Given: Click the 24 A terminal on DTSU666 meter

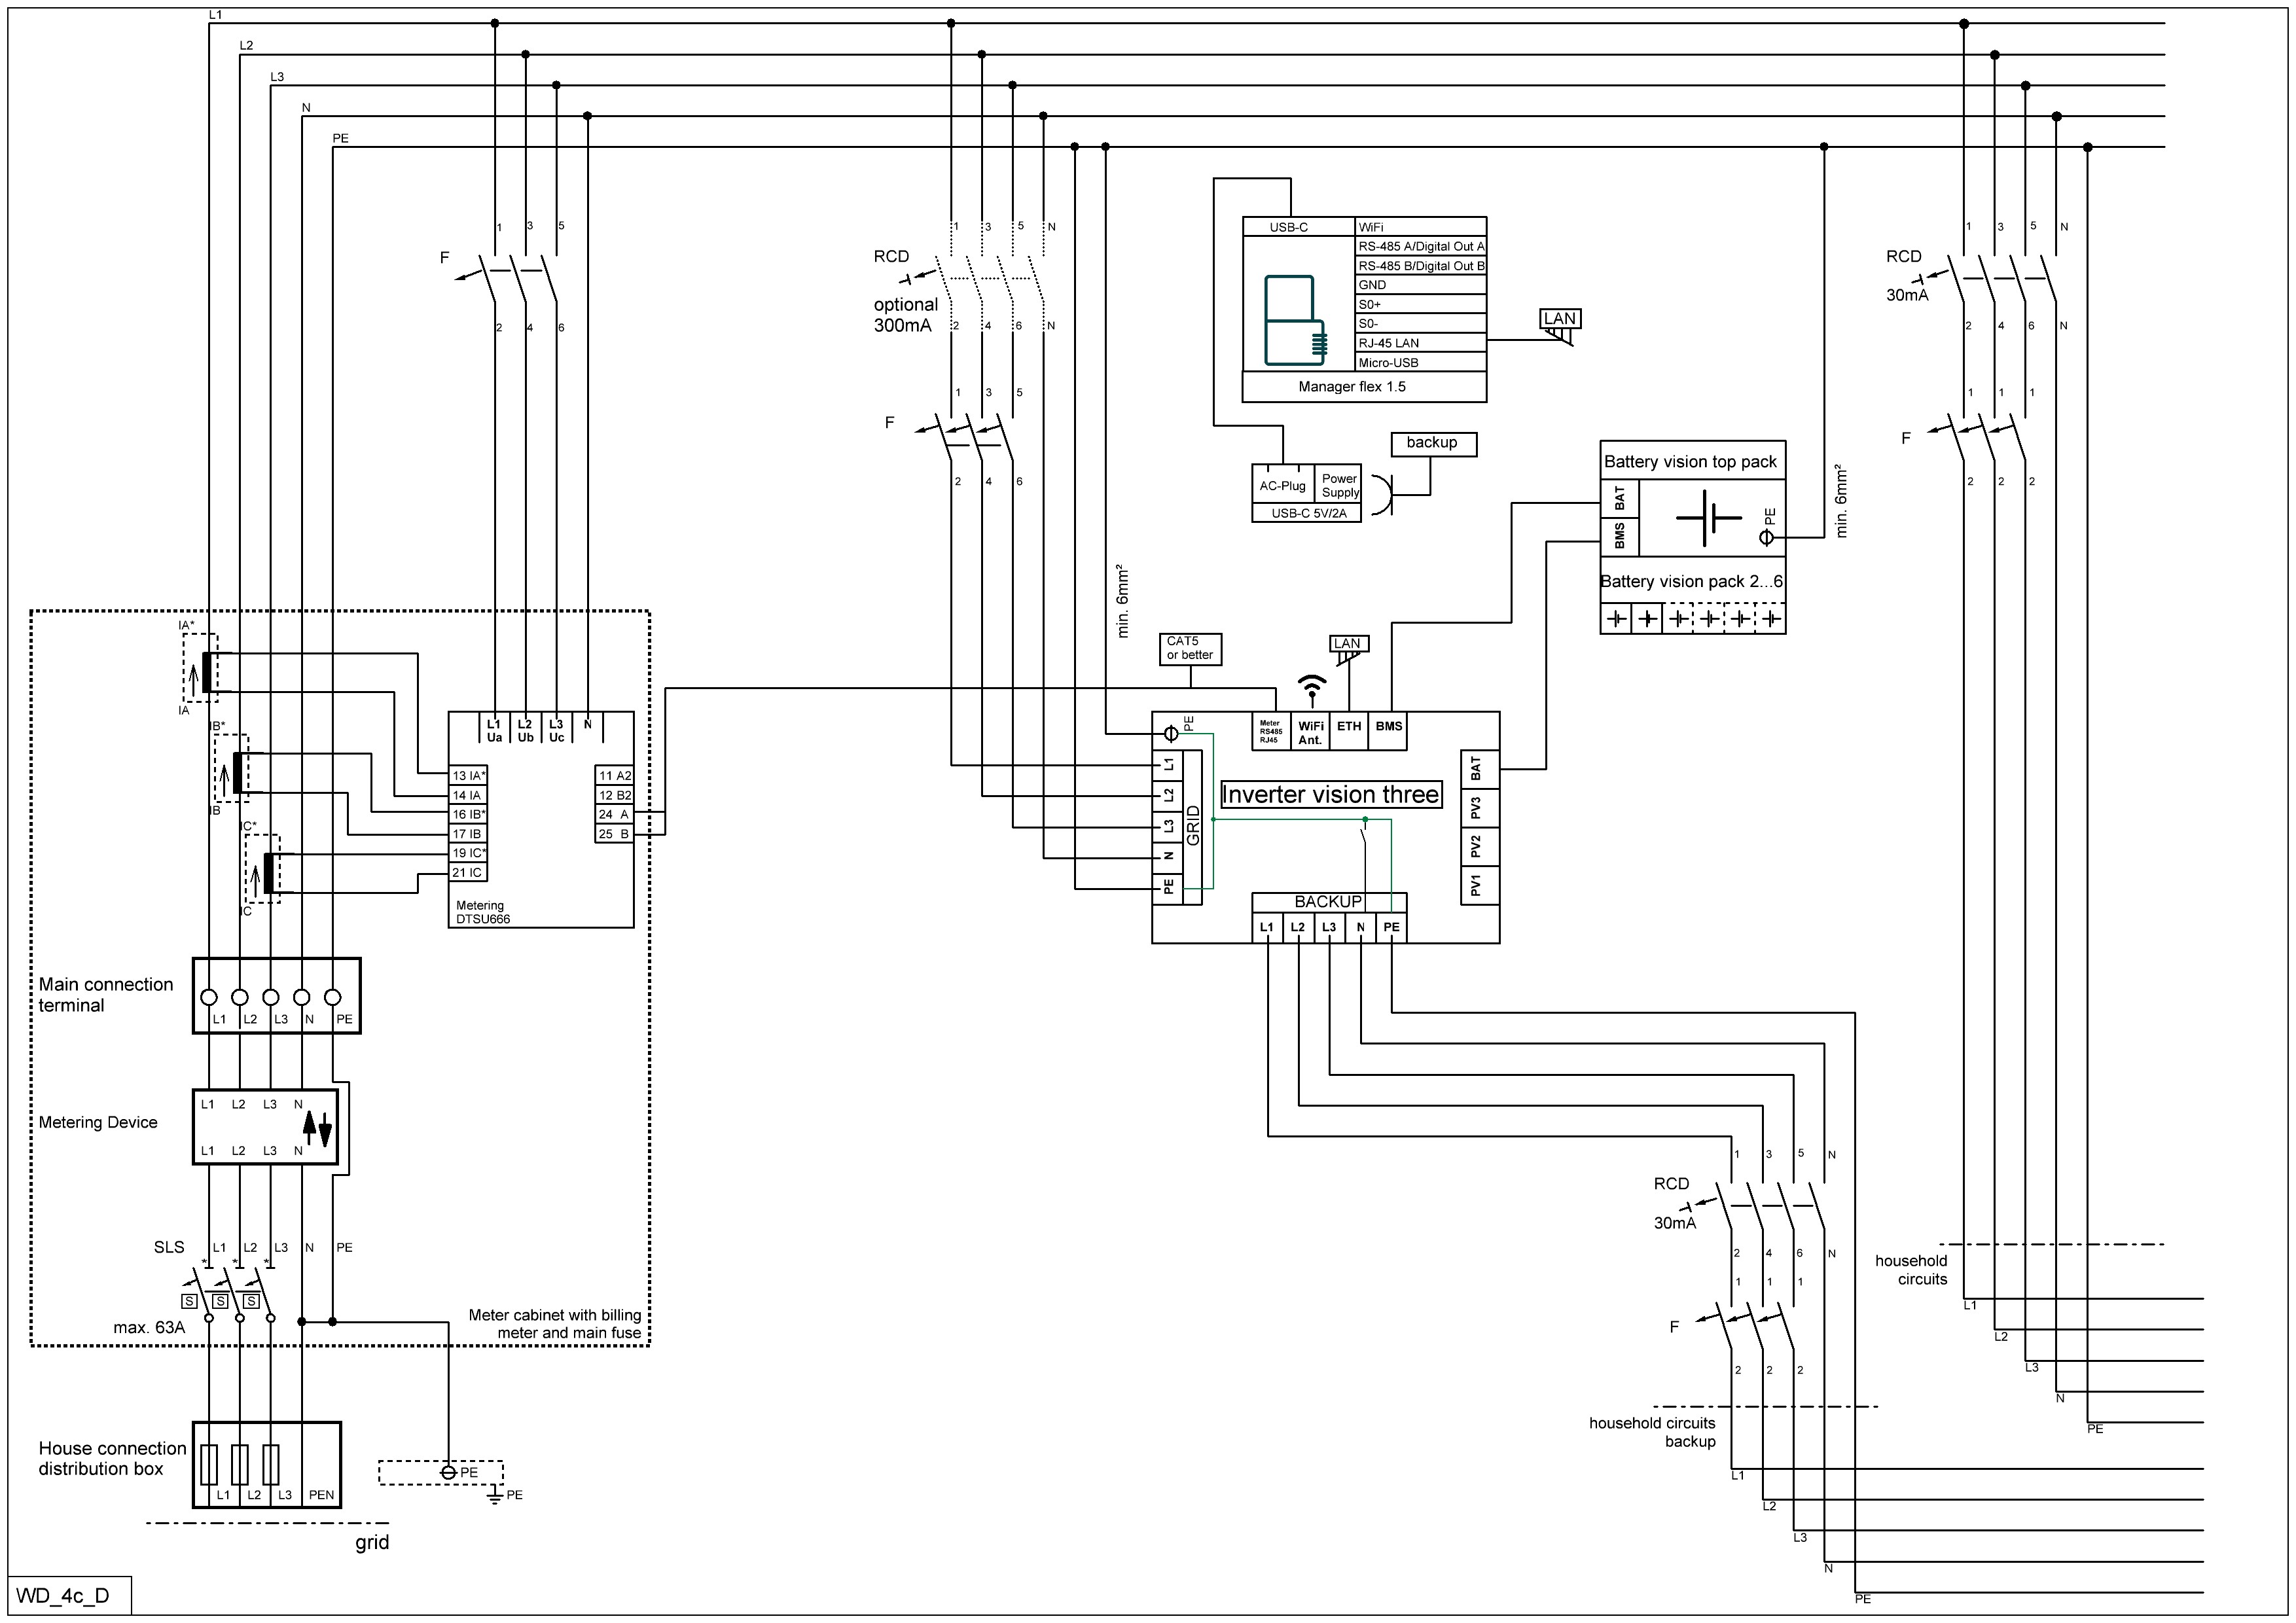Looking at the screenshot, I should pyautogui.click(x=614, y=815).
